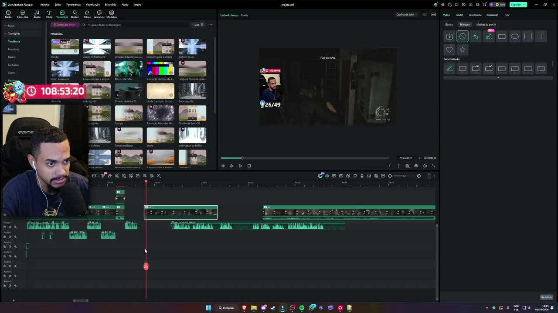Open the Áudio library tab
558x313 pixels.
(x=37, y=14)
